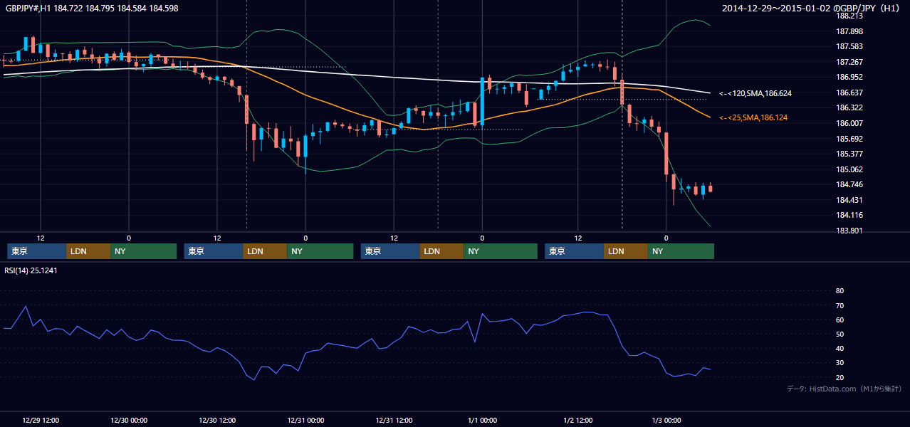910x427 pixels.
Task: Click the RSI scale value 80
Action: [840, 291]
